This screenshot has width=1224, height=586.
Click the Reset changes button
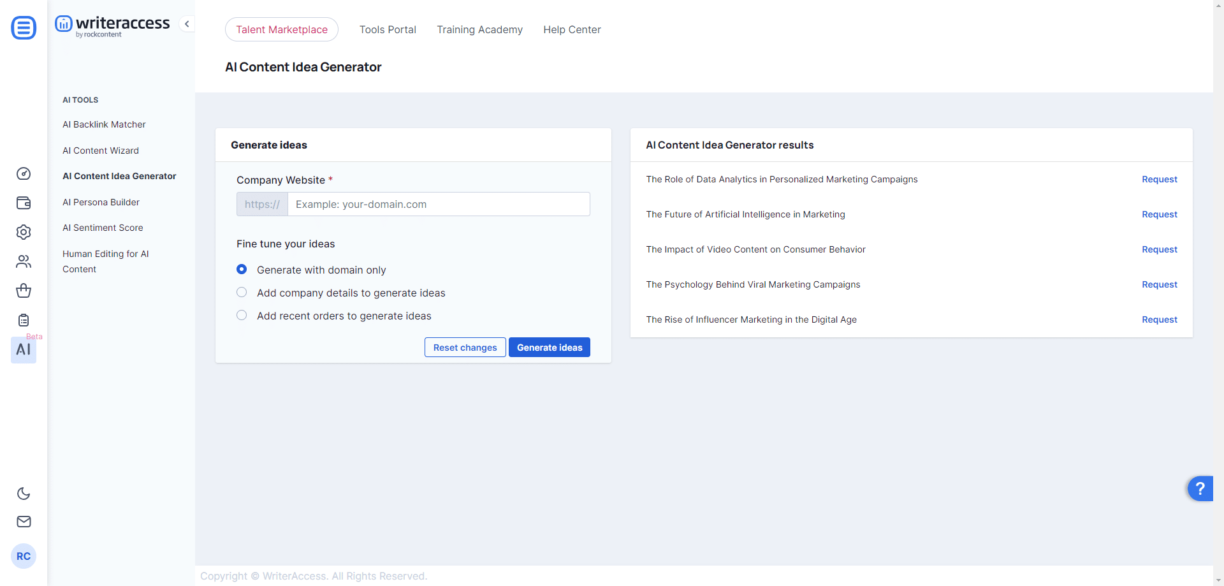[x=465, y=348]
